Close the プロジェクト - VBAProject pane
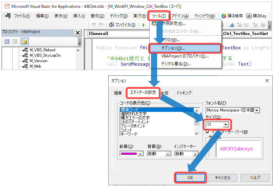This screenshot has height=188, width=274. 78,33
